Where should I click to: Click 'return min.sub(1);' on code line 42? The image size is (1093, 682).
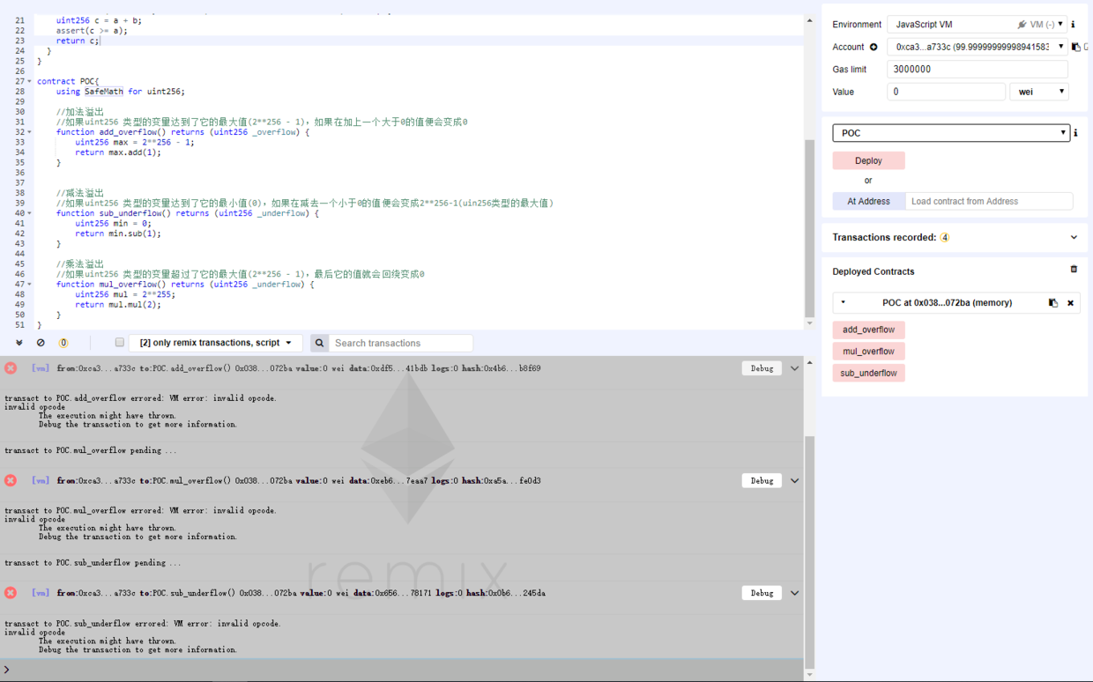coord(118,234)
